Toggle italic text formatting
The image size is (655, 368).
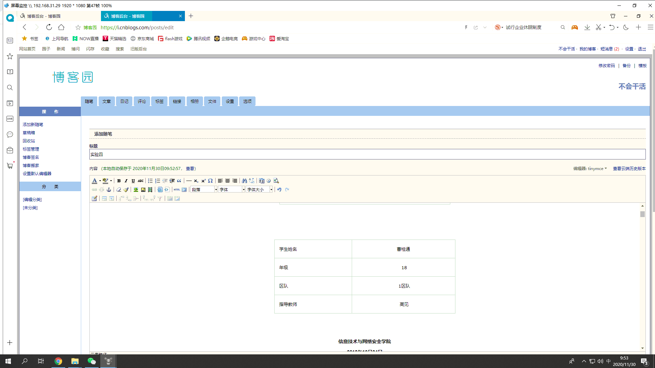point(126,181)
